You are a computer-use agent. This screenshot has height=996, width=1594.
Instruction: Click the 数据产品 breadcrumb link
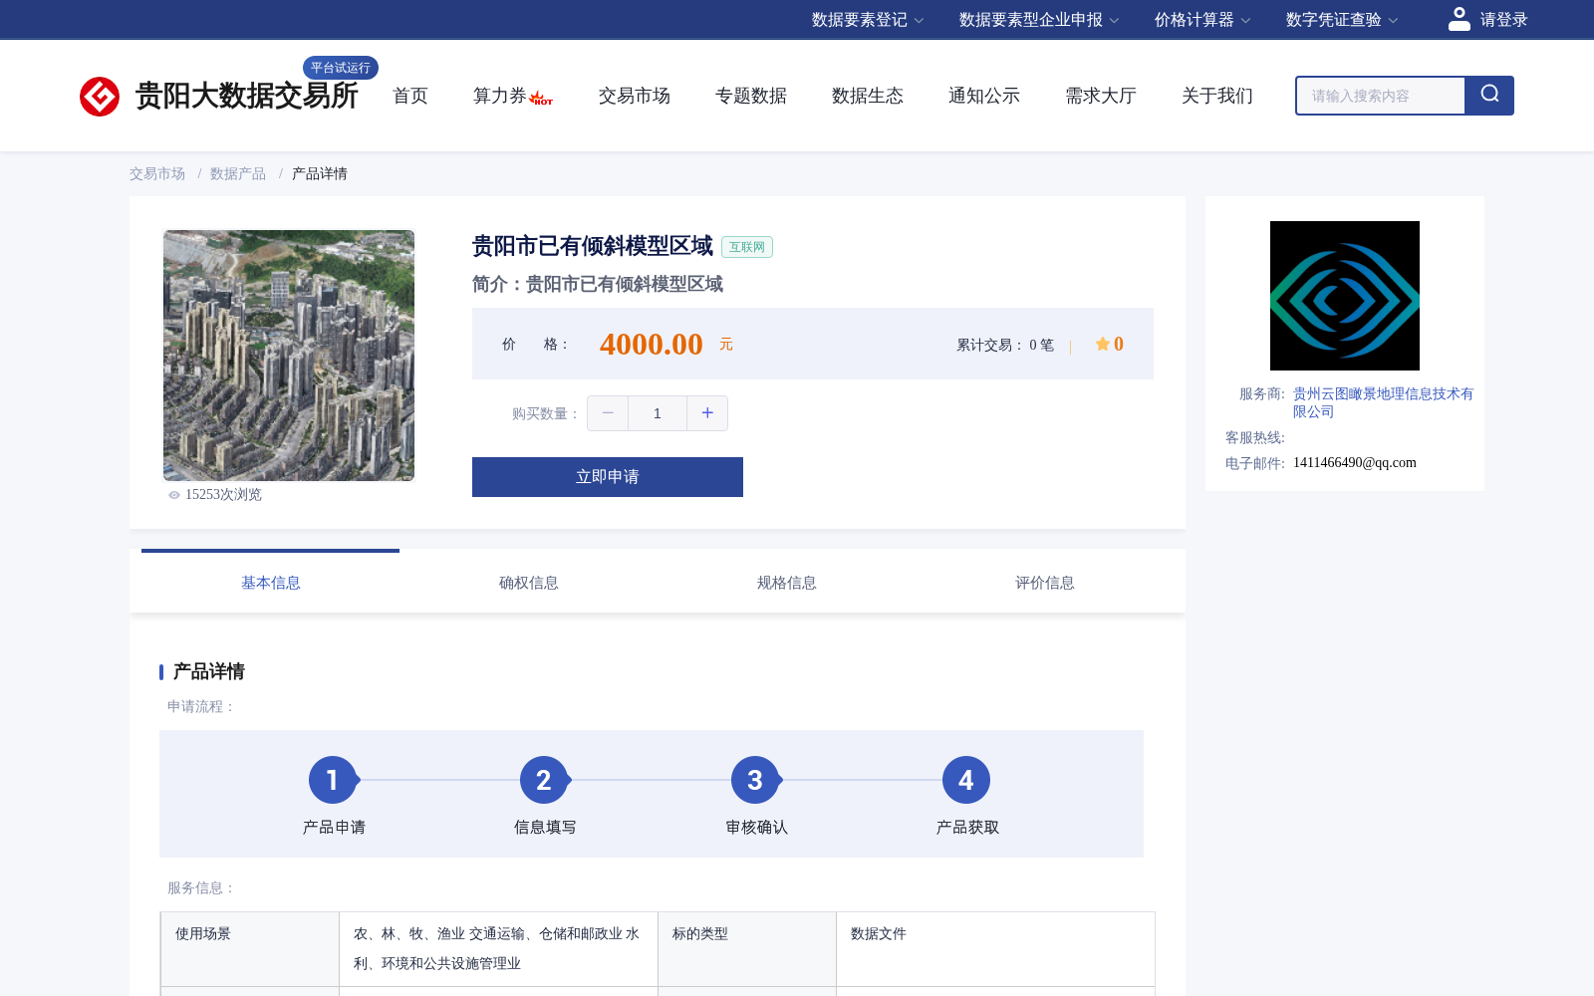(x=238, y=173)
